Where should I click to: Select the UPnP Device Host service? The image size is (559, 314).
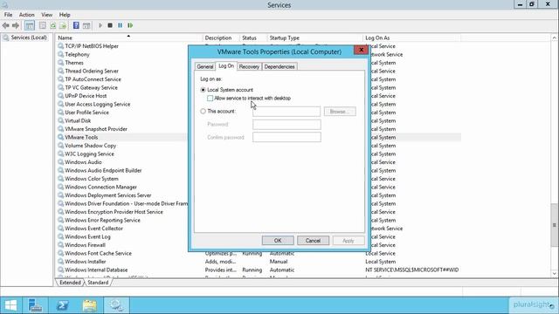pyautogui.click(x=86, y=96)
